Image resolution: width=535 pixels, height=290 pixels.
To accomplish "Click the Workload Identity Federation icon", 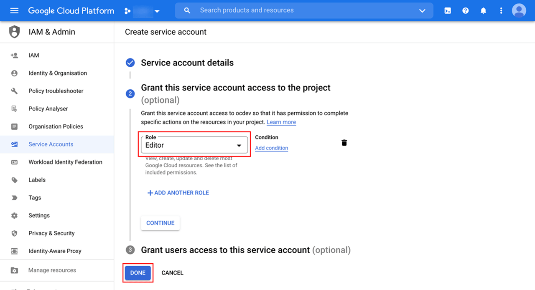I will (14, 162).
